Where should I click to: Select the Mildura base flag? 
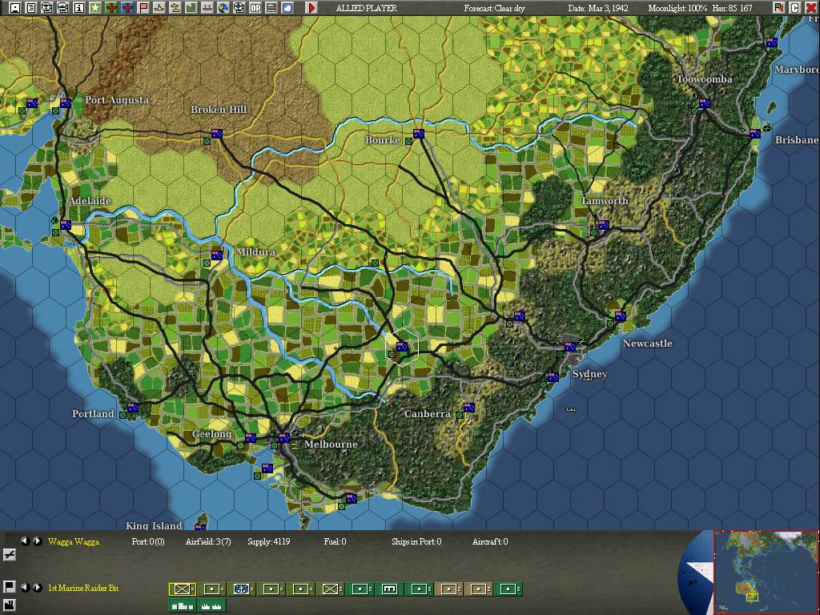[x=217, y=255]
